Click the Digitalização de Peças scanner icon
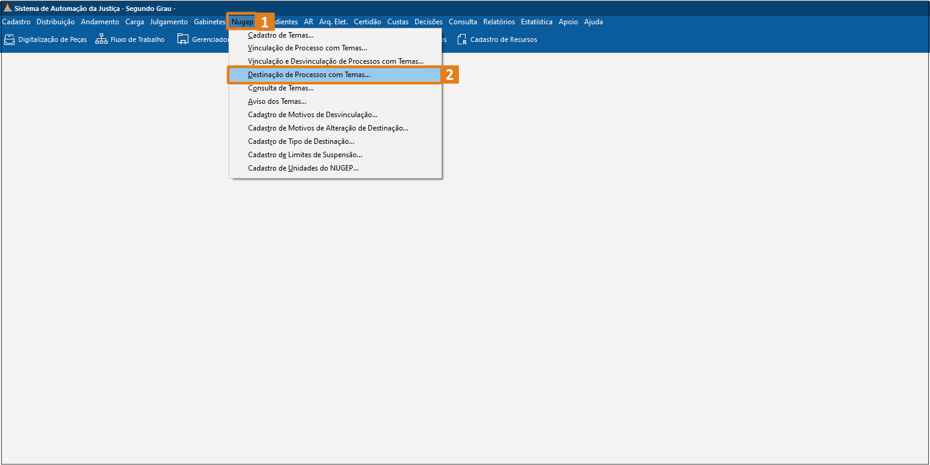930x465 pixels. 9,40
